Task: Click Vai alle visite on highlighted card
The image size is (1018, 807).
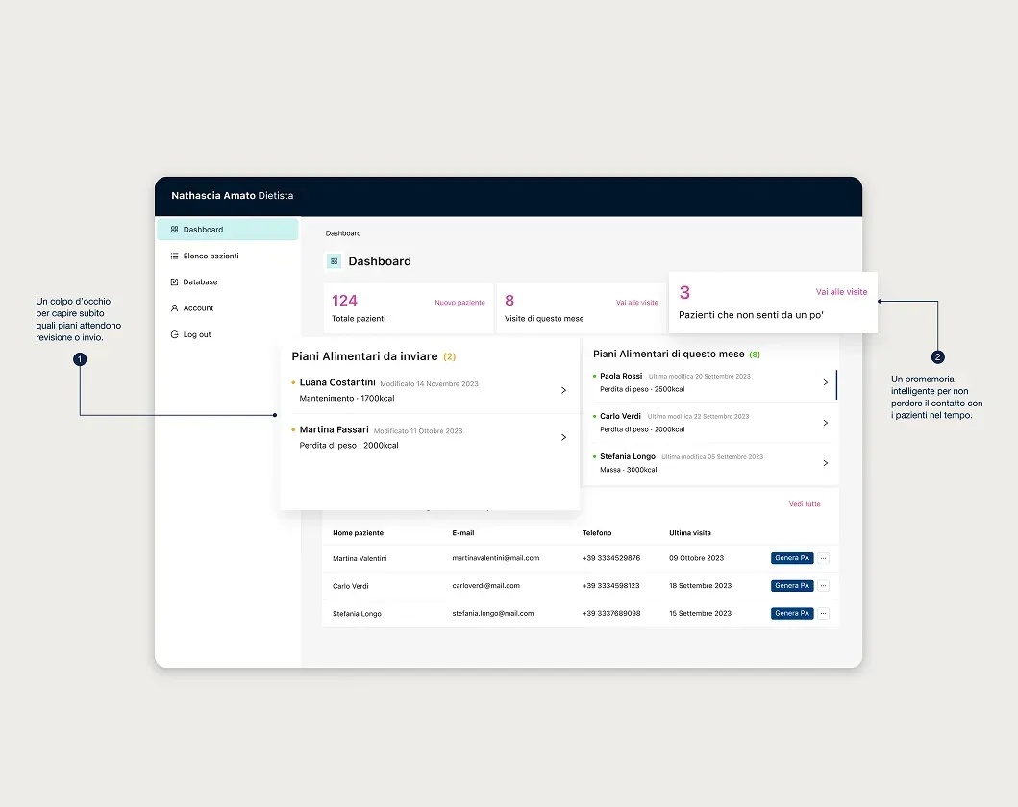Action: pyautogui.click(x=841, y=292)
